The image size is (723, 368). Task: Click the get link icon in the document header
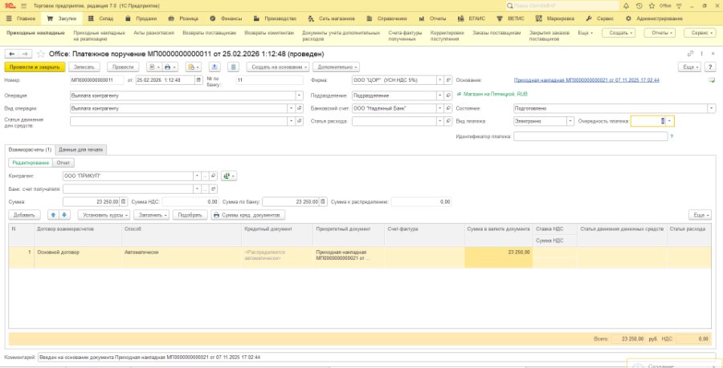[x=690, y=54]
